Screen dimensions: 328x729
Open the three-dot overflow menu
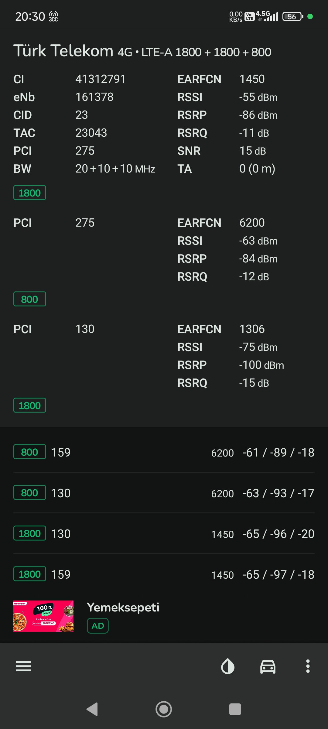pyautogui.click(x=308, y=666)
